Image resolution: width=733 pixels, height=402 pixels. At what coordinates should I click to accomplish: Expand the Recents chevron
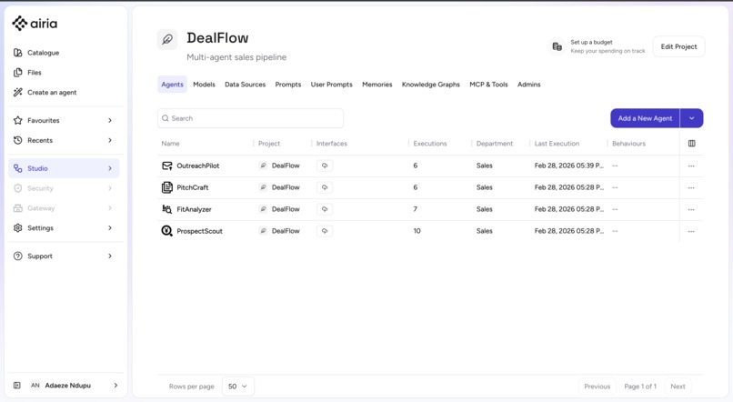coord(110,140)
